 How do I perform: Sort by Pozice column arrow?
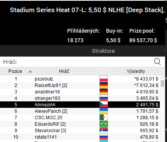pos(30,72)
